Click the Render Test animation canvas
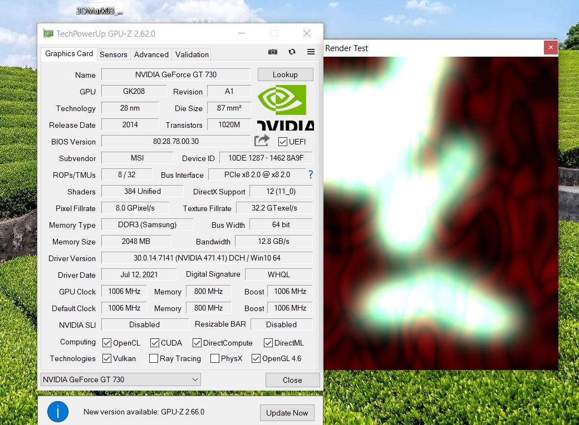 click(441, 213)
